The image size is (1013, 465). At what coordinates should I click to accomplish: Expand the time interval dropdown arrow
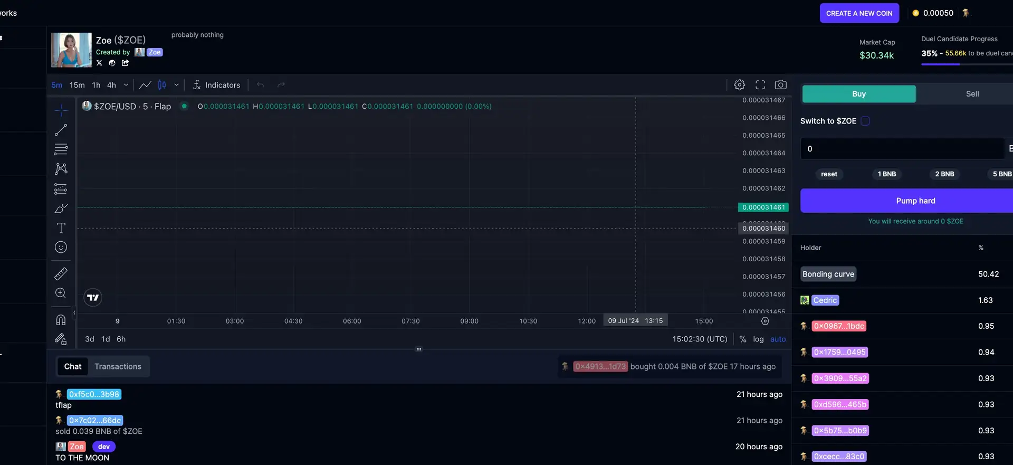tap(126, 85)
